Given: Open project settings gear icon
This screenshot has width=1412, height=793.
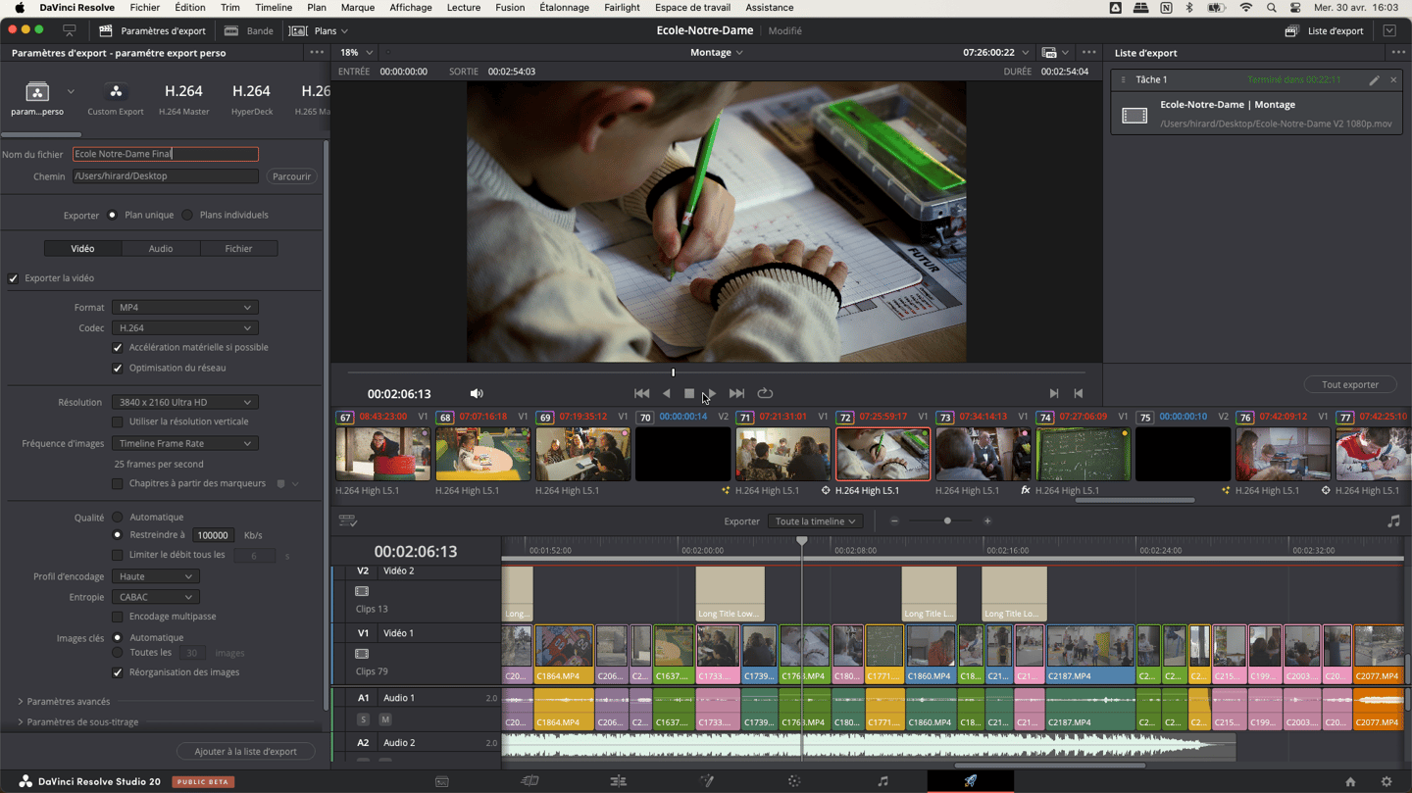Looking at the screenshot, I should 1387,781.
